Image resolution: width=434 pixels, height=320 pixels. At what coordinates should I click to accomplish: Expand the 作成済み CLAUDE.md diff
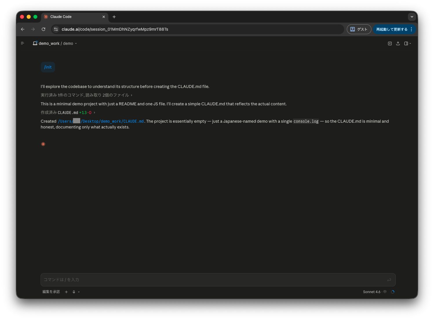[x=68, y=113]
